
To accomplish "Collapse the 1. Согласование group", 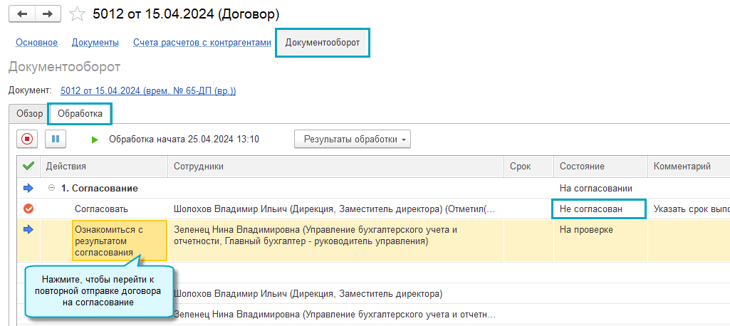I will [x=51, y=189].
